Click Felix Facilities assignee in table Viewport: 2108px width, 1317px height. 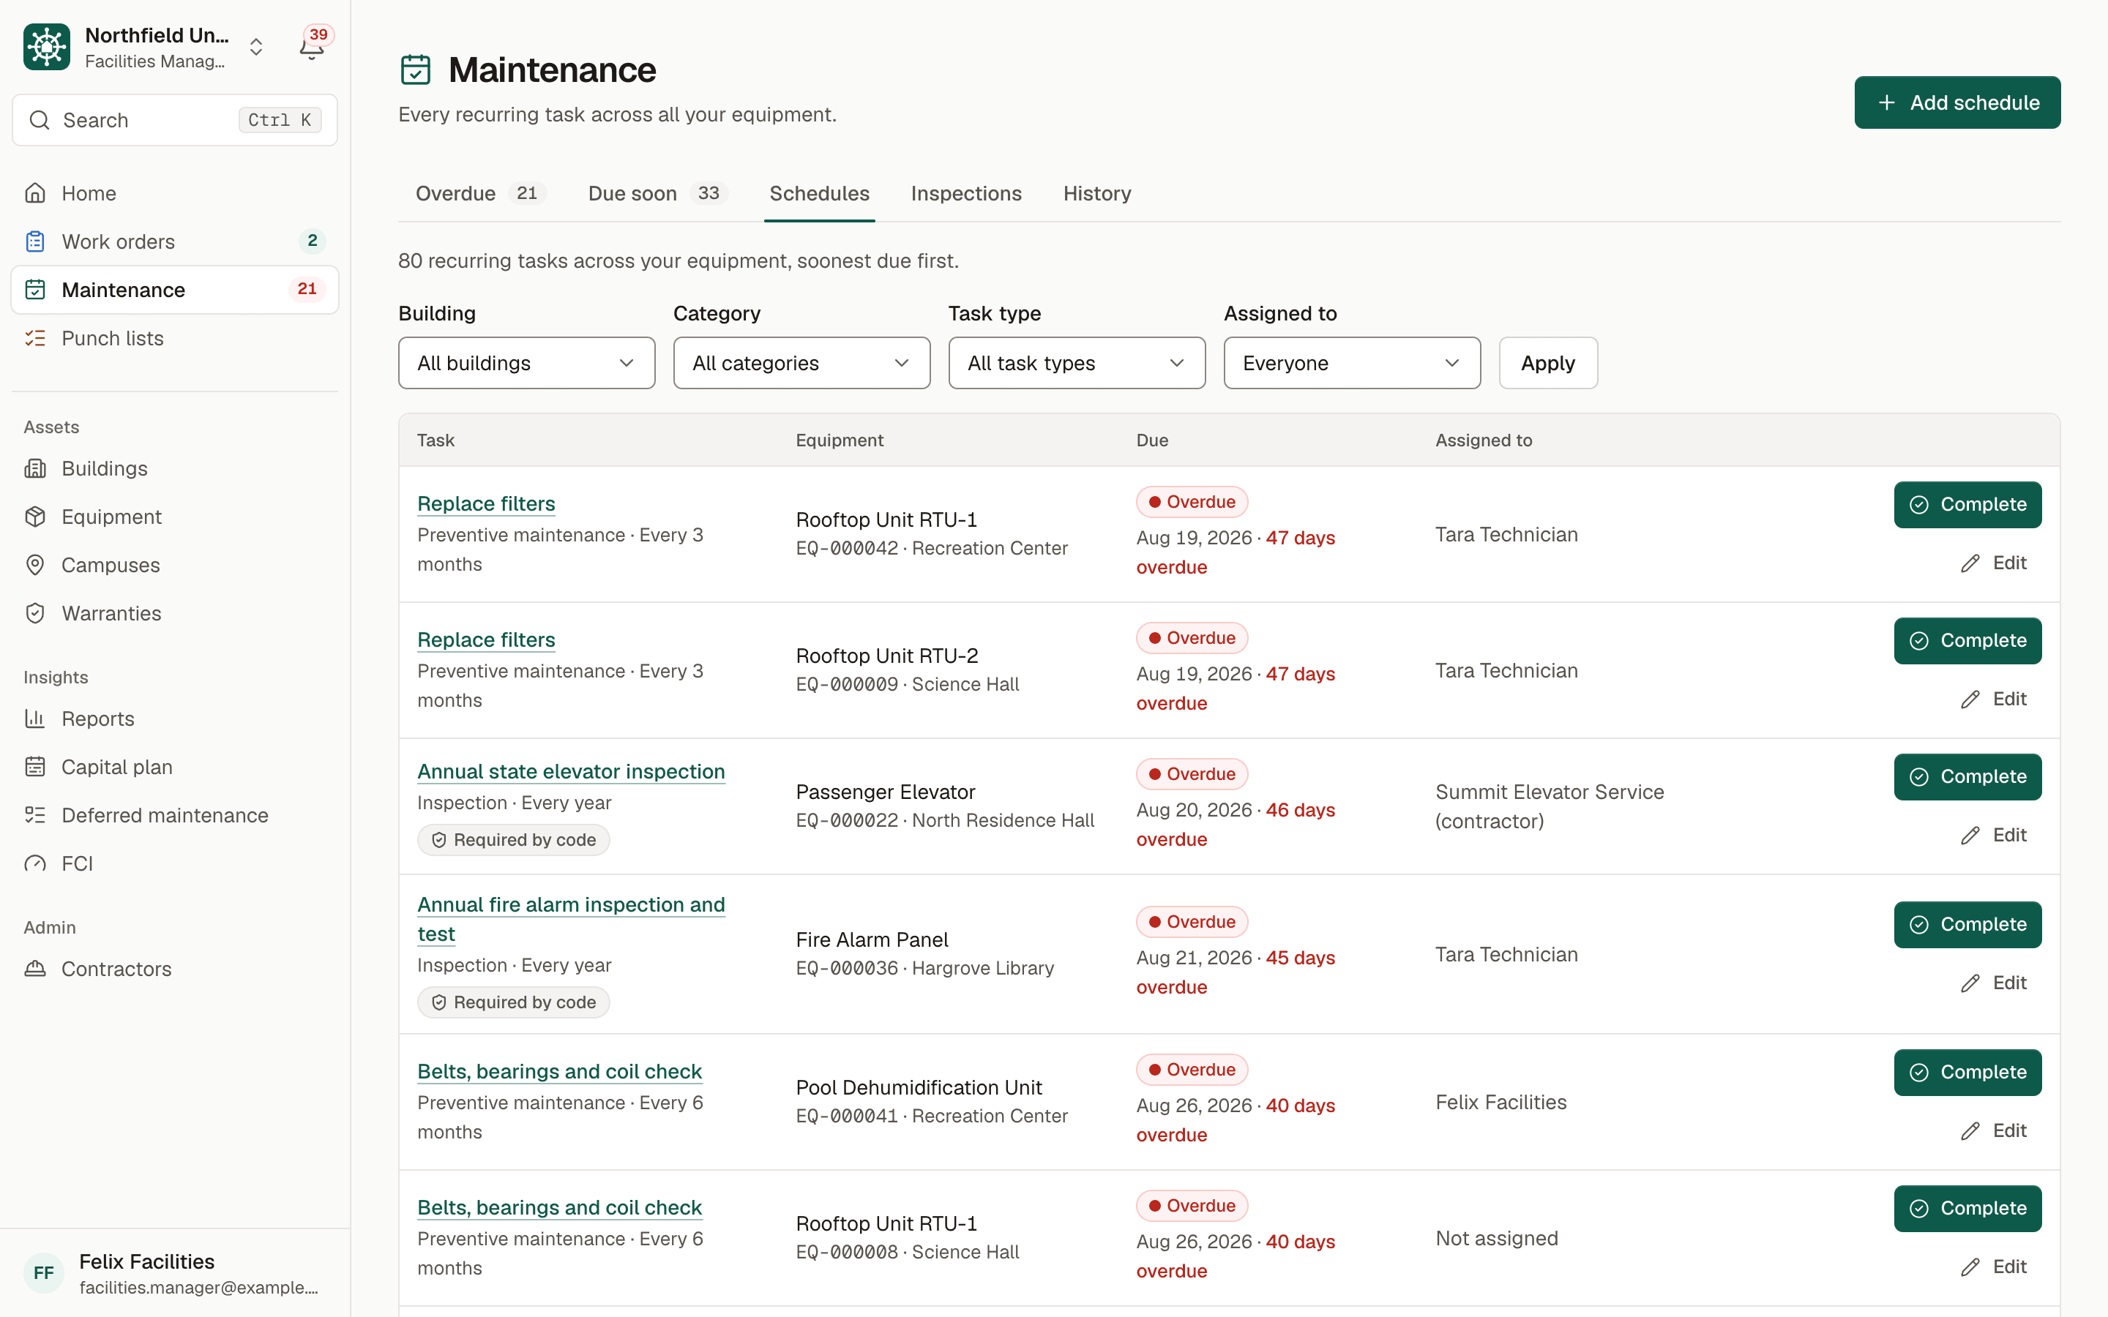point(1501,1103)
